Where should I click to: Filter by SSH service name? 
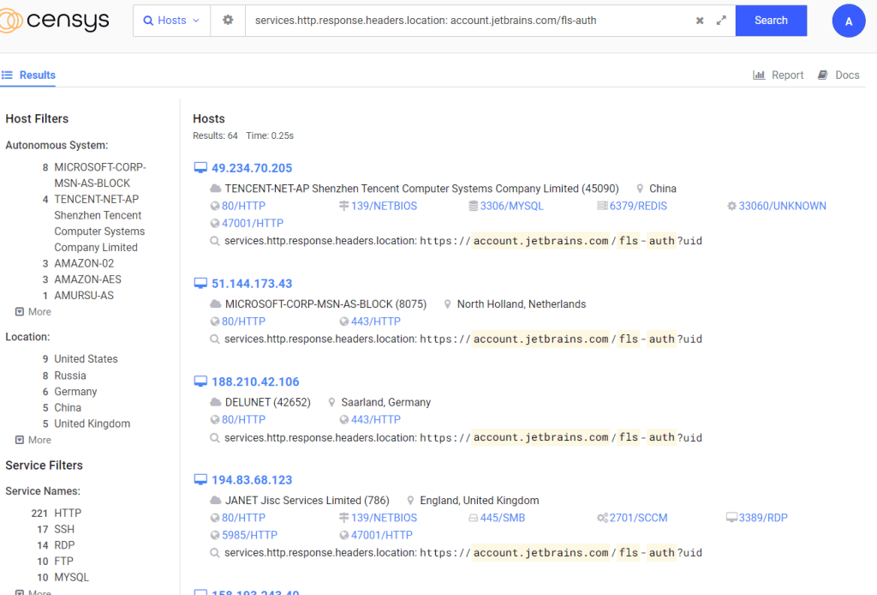65,529
